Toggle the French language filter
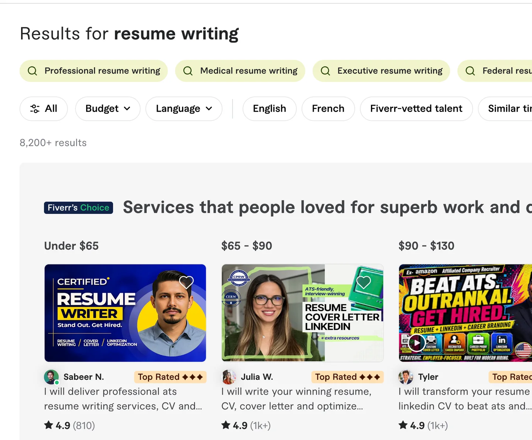The height and width of the screenshot is (440, 532). (x=328, y=109)
